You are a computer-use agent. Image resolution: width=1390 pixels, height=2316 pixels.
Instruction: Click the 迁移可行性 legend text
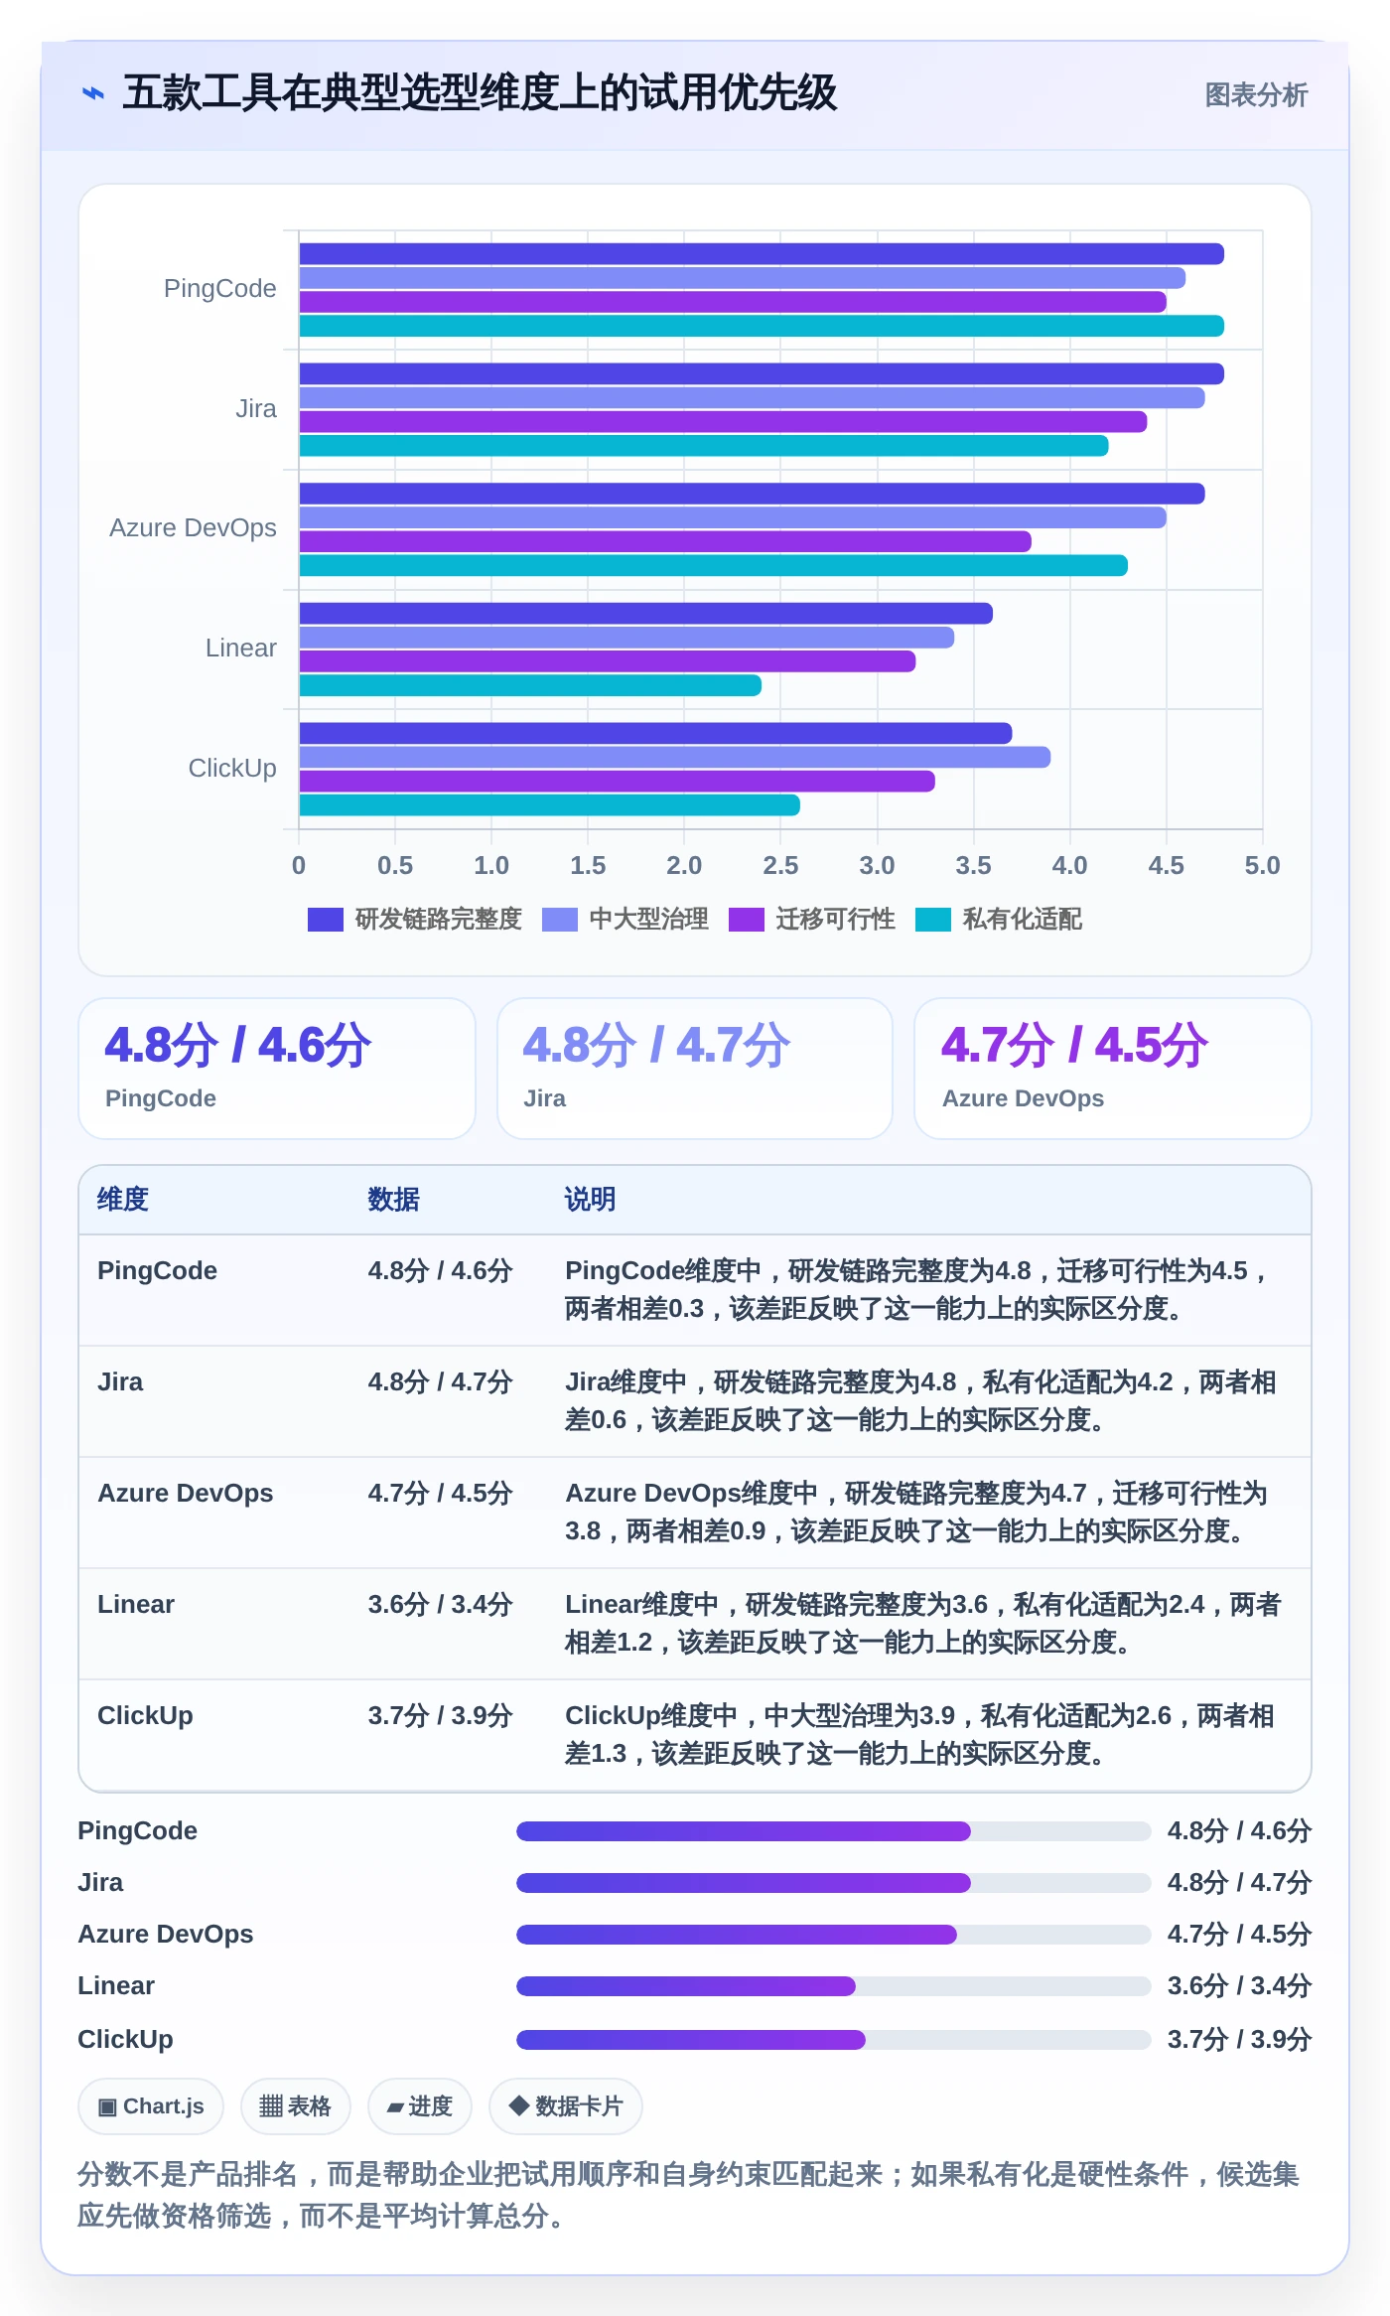(x=836, y=920)
